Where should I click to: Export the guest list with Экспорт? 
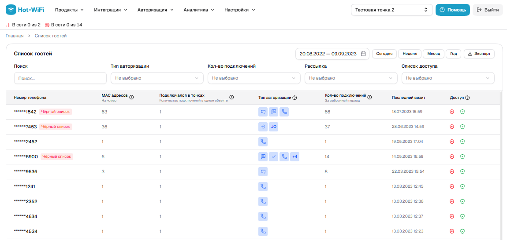(479, 54)
